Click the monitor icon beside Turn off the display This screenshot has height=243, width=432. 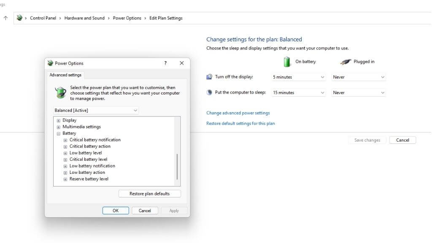[210, 77]
